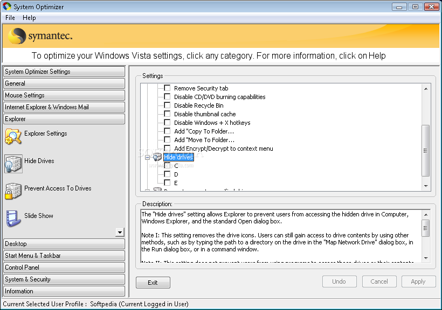Click Description scroll-down arrow

click(426, 258)
